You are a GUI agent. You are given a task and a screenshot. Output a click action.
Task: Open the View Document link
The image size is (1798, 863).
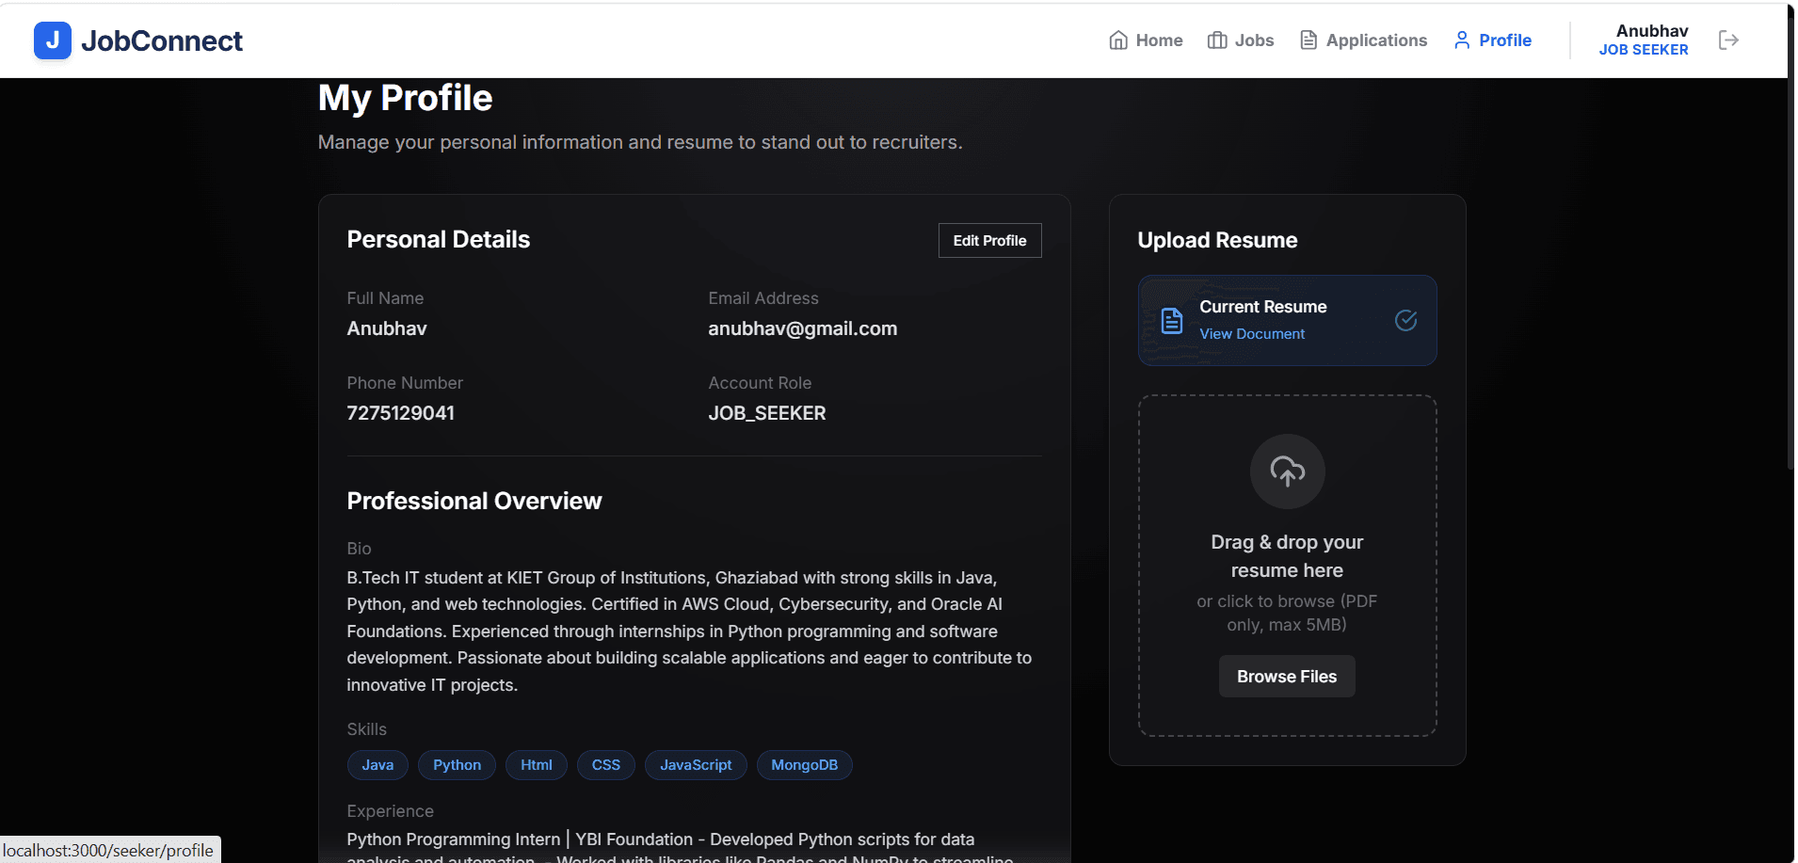point(1252,334)
